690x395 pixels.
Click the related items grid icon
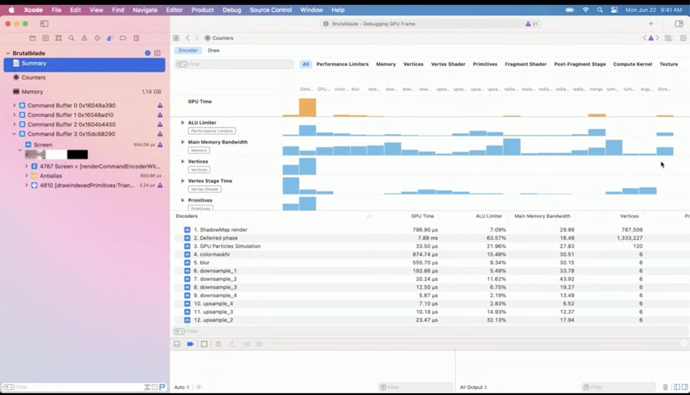pyautogui.click(x=176, y=38)
